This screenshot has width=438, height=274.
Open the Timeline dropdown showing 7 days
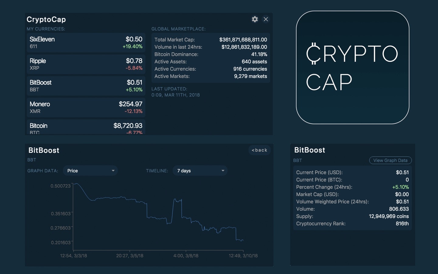[x=200, y=170]
